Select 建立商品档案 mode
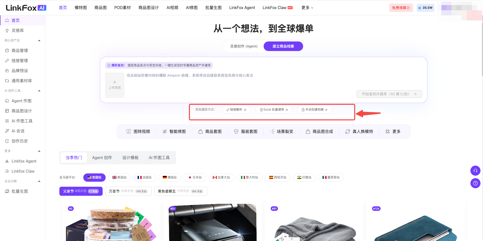Viewport: 483px width, 241px height. pyautogui.click(x=283, y=46)
